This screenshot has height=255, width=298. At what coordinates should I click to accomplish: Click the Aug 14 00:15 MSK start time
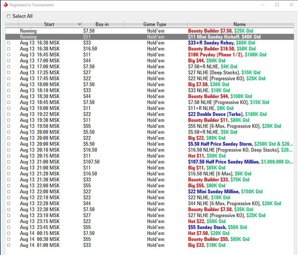pyautogui.click(x=40, y=233)
